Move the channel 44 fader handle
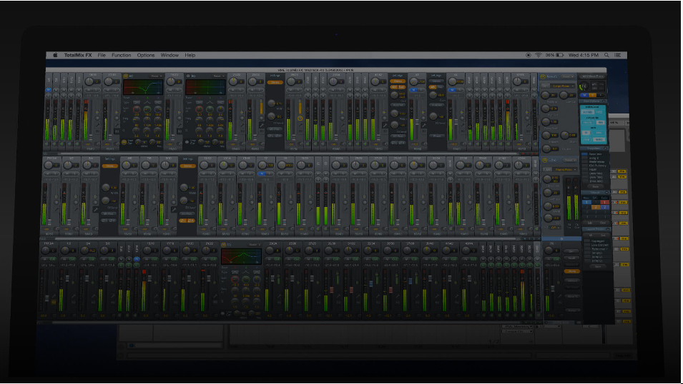The width and height of the screenshot is (683, 384). pyautogui.click(x=456, y=122)
